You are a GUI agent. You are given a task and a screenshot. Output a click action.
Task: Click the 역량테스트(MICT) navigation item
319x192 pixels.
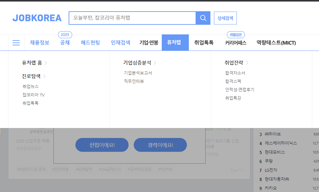tap(276, 42)
